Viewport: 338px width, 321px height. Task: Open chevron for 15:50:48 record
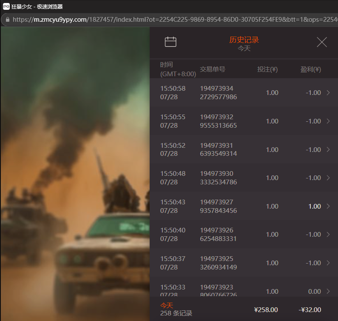328,178
